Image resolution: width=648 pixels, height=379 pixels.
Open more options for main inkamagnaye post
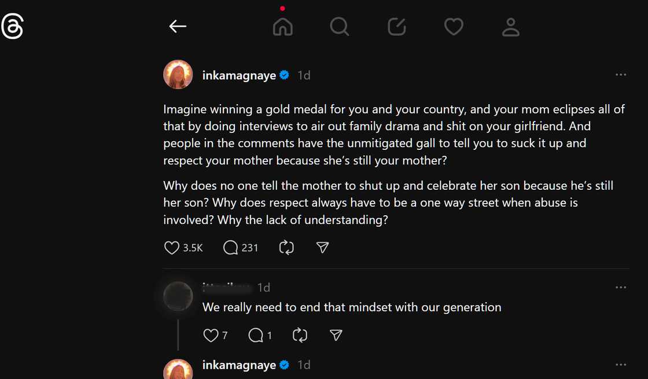[621, 75]
